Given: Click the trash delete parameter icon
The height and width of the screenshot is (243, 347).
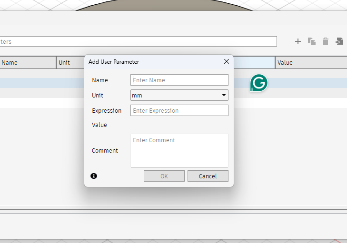Looking at the screenshot, I should pos(326,41).
